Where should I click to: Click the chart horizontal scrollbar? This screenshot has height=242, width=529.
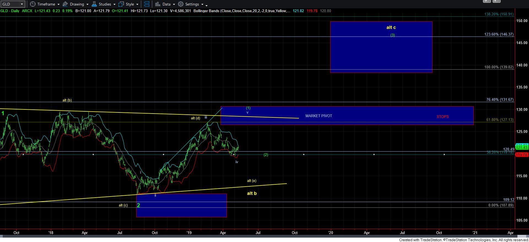pyautogui.click(x=264, y=236)
